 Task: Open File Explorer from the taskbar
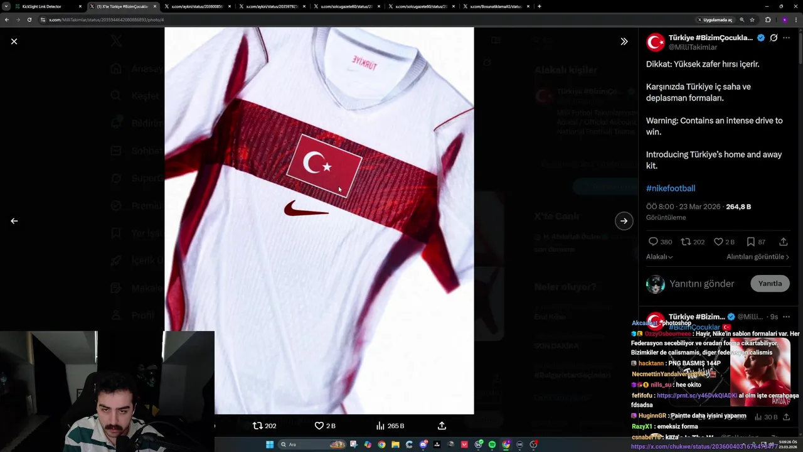click(395, 444)
